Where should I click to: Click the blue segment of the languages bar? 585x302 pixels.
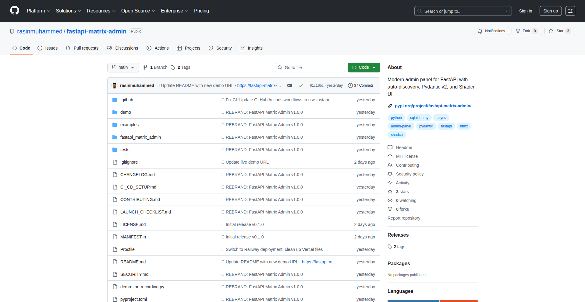coord(413,301)
